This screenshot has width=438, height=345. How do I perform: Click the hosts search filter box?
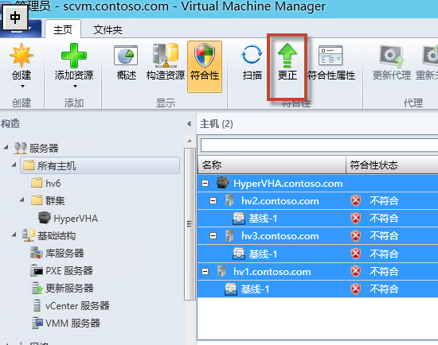coord(319,145)
